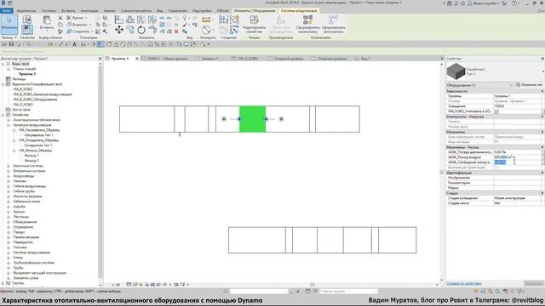Screen dimensions: 545x306
Task: Switch to the Системы воздуховодов contextual tab
Action: point(299,11)
